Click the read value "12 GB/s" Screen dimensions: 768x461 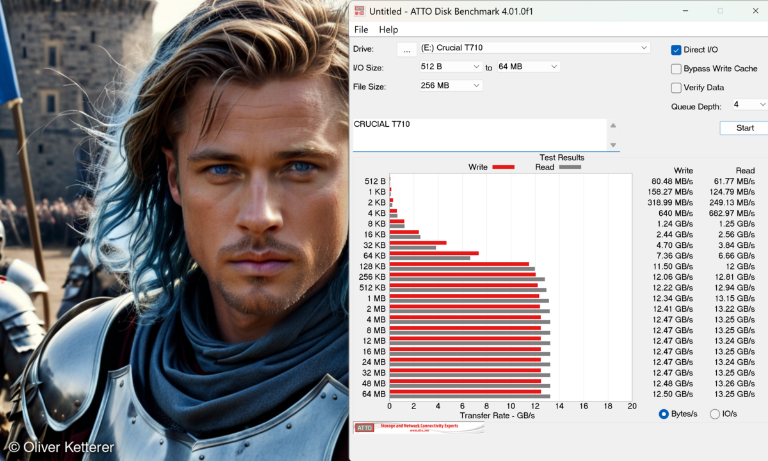pos(740,266)
